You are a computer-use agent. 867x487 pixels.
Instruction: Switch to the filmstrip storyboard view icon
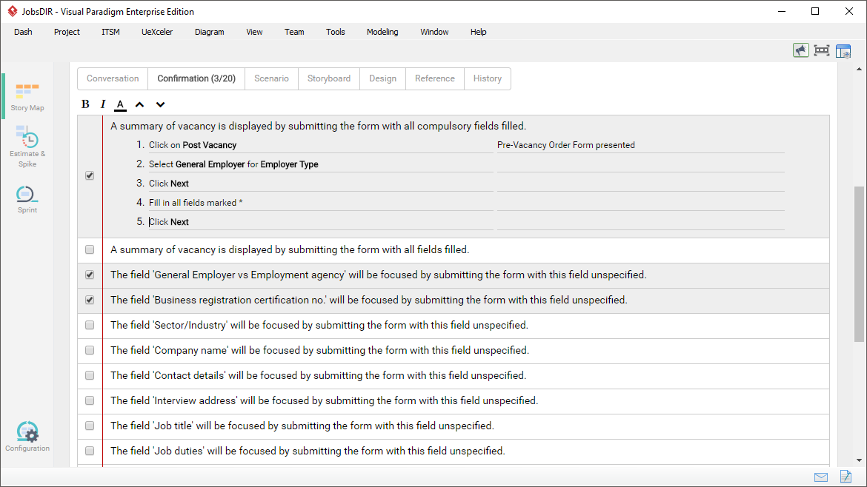pos(822,50)
